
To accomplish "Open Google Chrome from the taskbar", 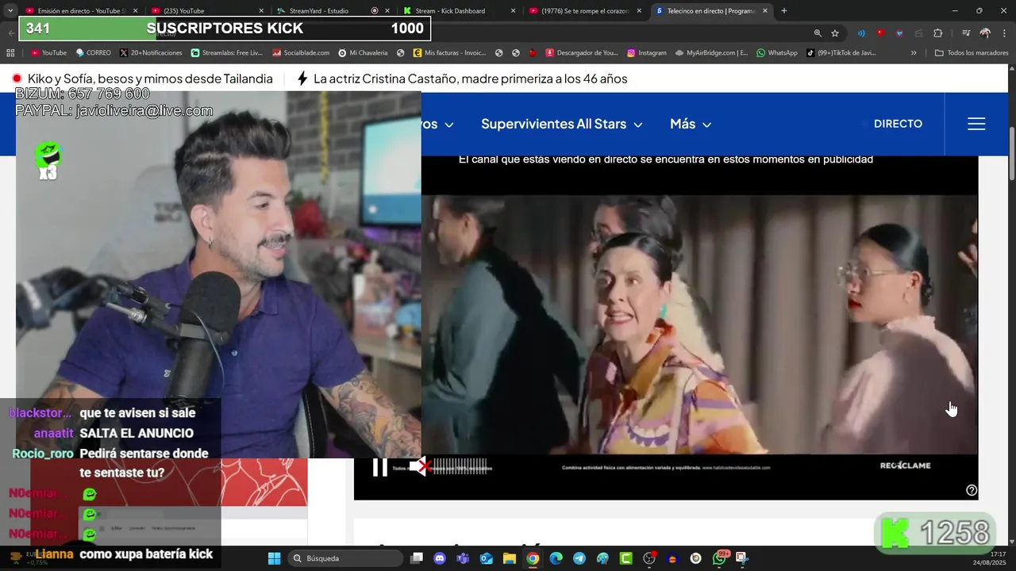I will click(x=533, y=558).
